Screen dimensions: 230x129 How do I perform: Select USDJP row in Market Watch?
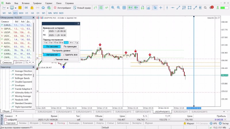point(16,32)
